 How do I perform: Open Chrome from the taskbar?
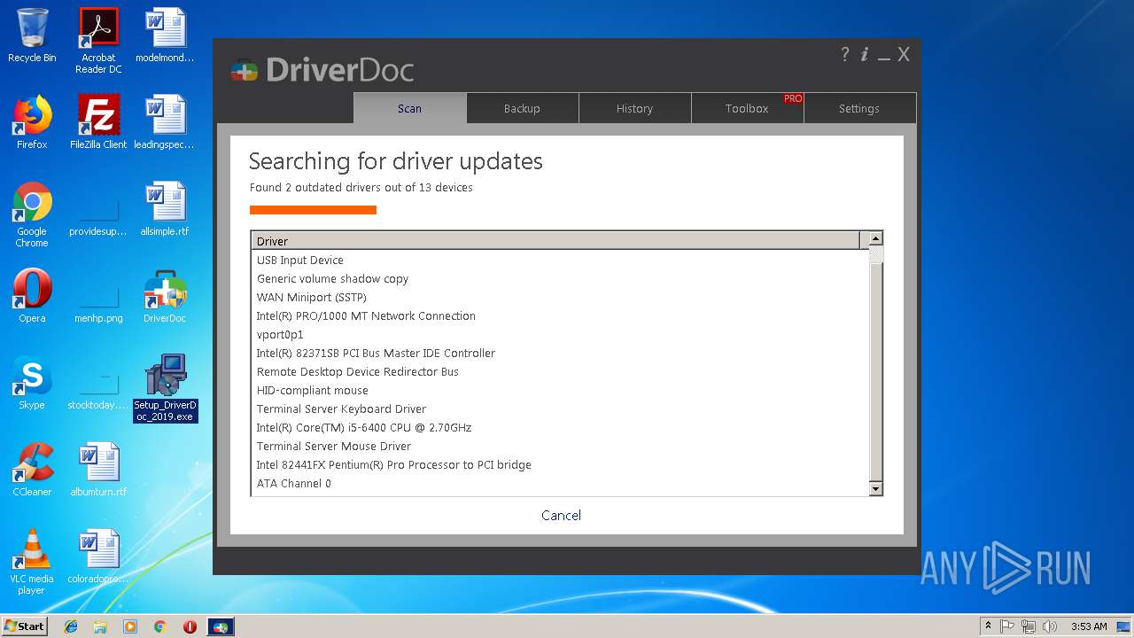160,626
